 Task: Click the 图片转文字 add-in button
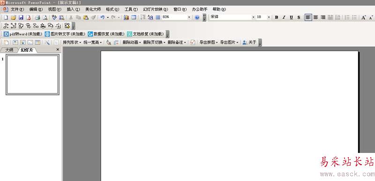[65, 34]
